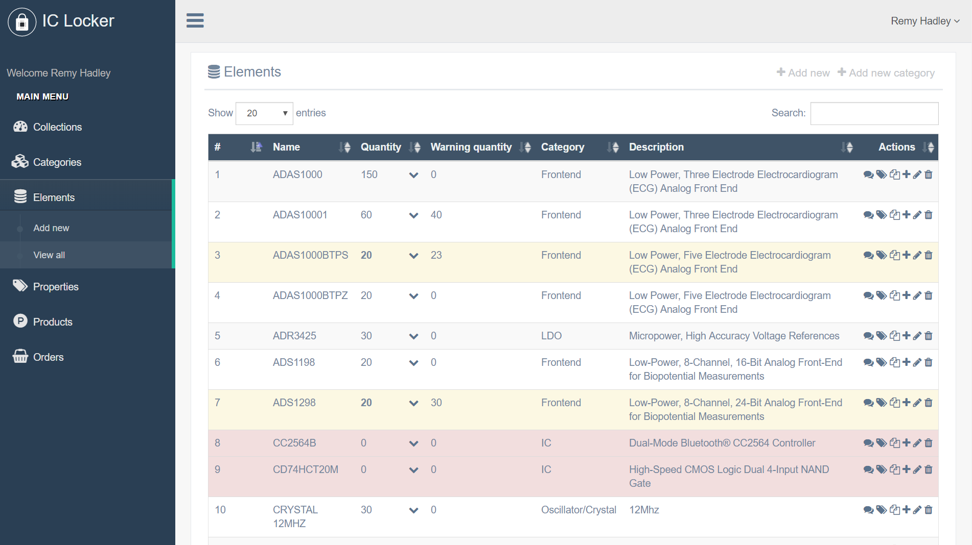
Task: Add stock to ADAS10001 using the plus icon
Action: (x=907, y=215)
